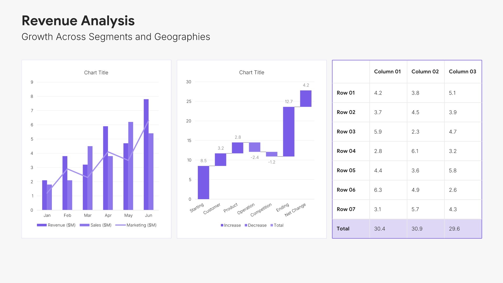Click the Row 06 value 6.3 cell
Screen dimensions: 503x283
378,190
